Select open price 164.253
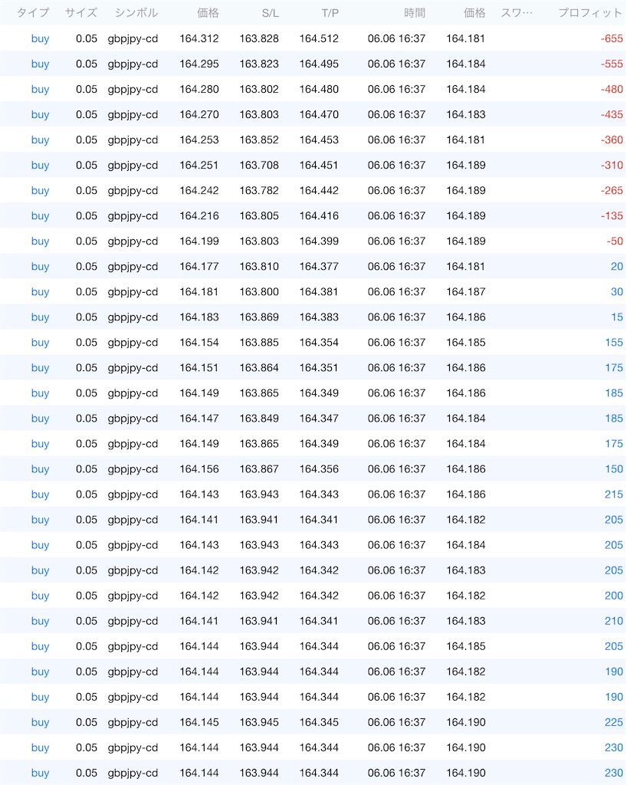 (199, 140)
